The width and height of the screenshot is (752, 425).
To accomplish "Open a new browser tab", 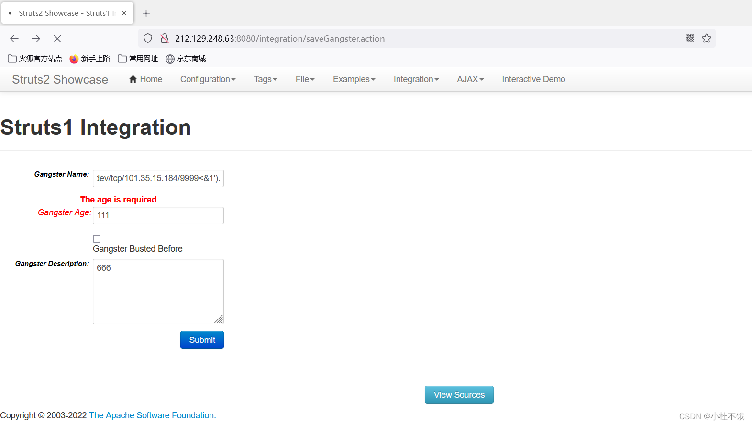I will click(x=146, y=13).
